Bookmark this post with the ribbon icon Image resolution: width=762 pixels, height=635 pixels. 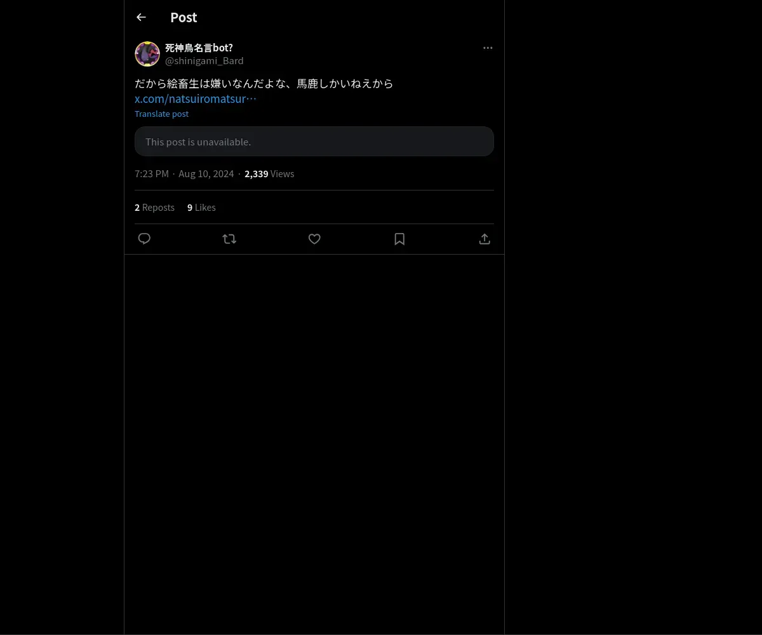[x=399, y=239]
